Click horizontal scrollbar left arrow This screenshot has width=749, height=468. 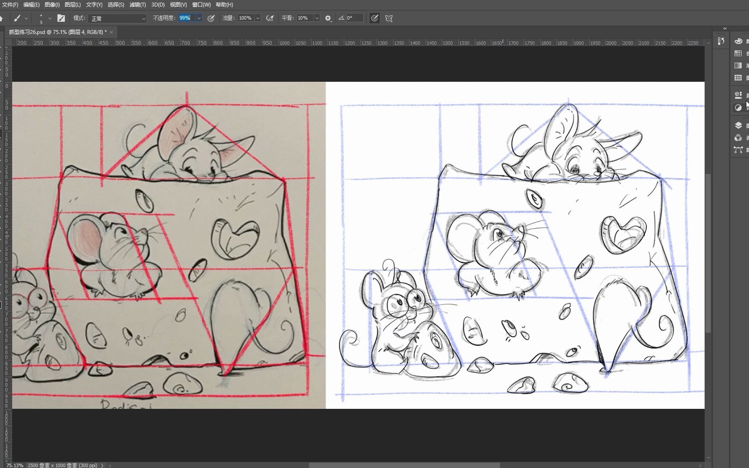[110, 465]
